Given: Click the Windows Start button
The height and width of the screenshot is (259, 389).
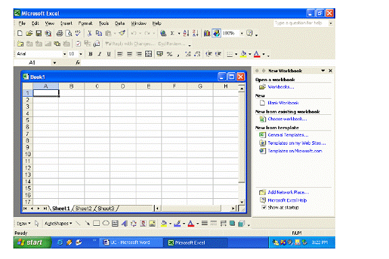Looking at the screenshot, I should 32,242.
